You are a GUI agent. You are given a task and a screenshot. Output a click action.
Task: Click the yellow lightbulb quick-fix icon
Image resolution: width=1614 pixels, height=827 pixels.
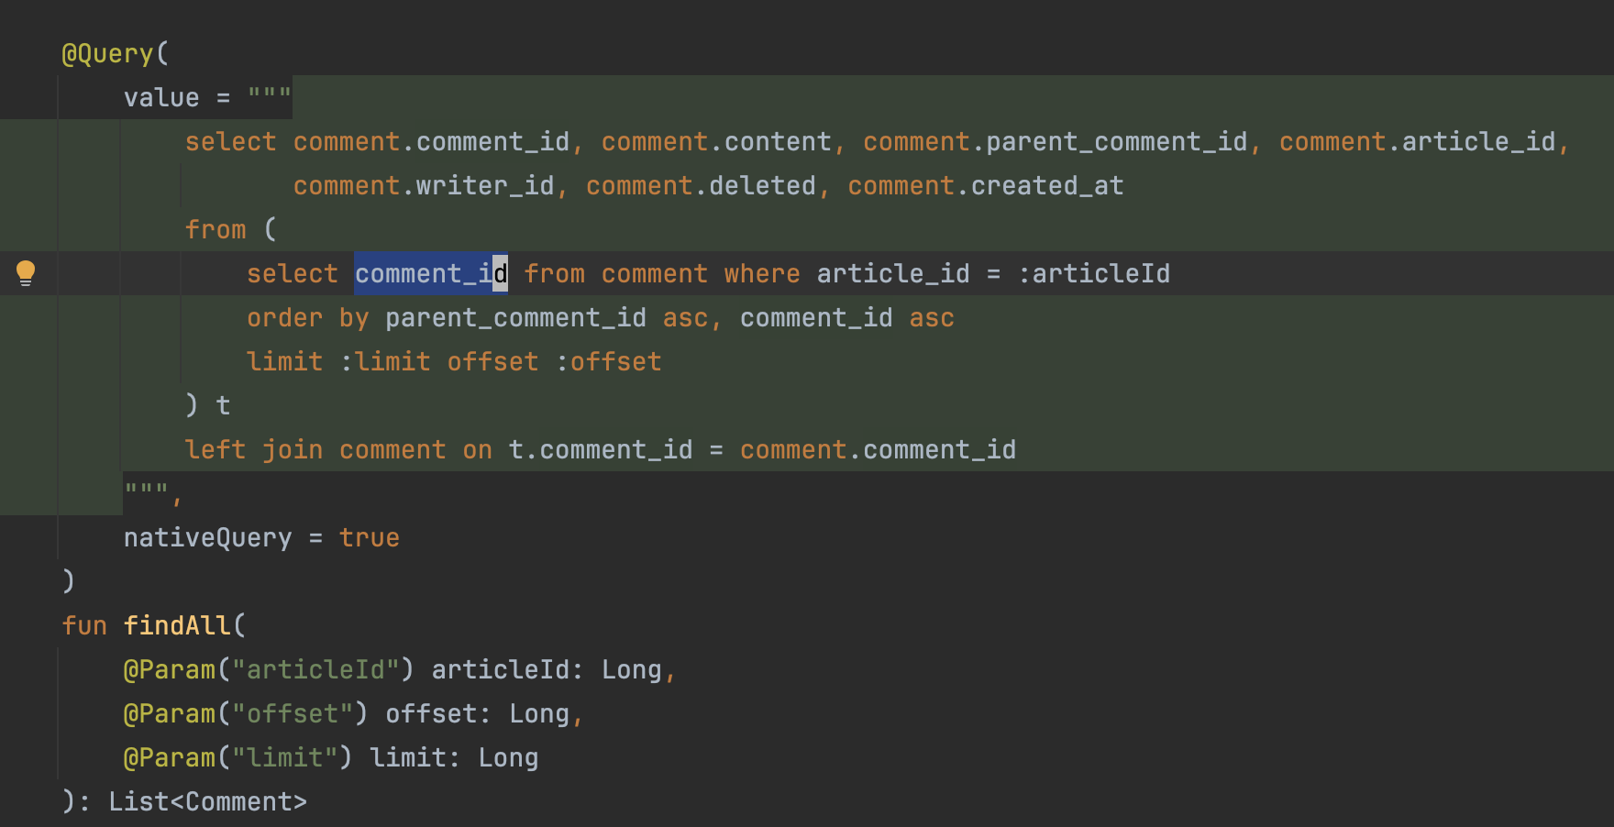tap(26, 273)
